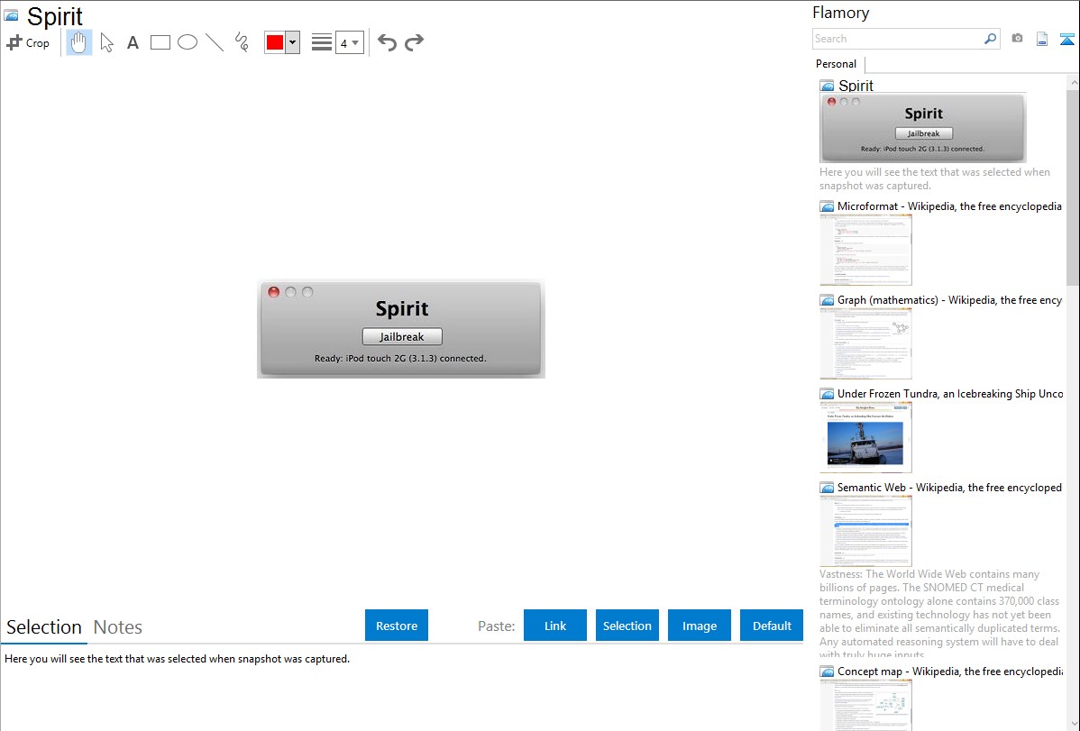The image size is (1080, 731).
Task: Click the sidebar scrollbar down arrow
Action: (x=1073, y=724)
